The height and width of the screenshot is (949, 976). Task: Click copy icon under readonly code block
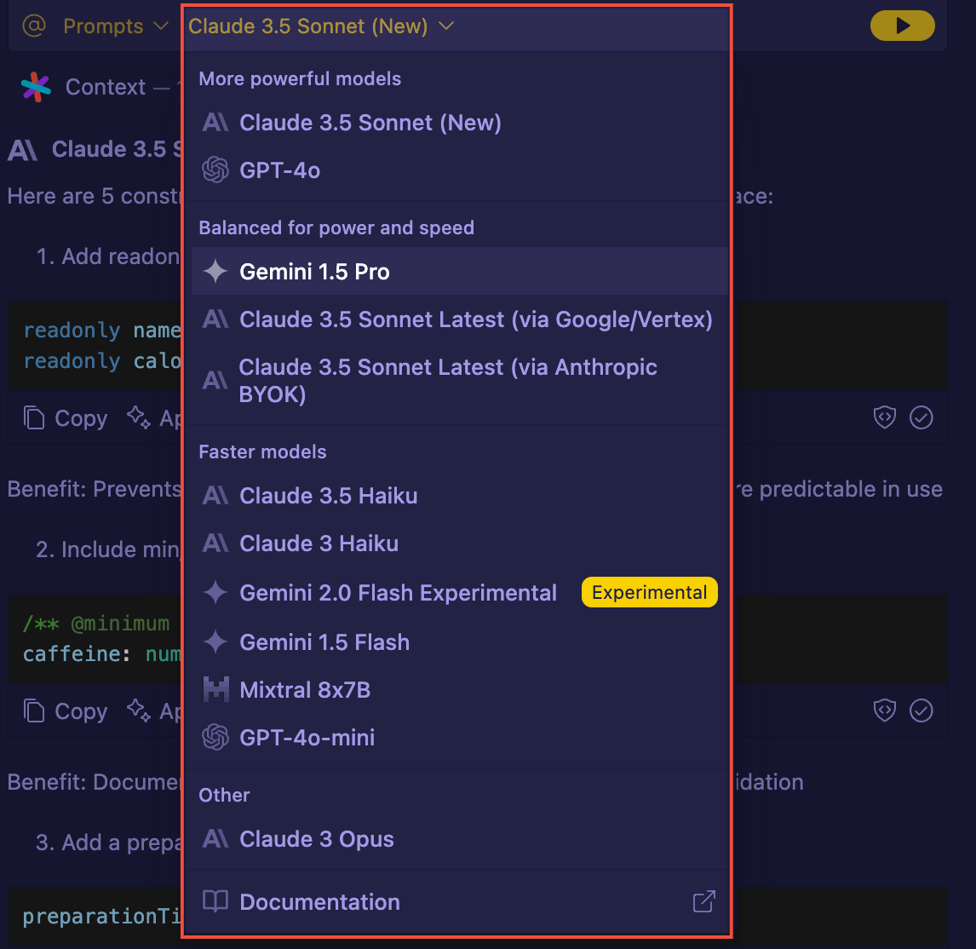pyautogui.click(x=34, y=417)
